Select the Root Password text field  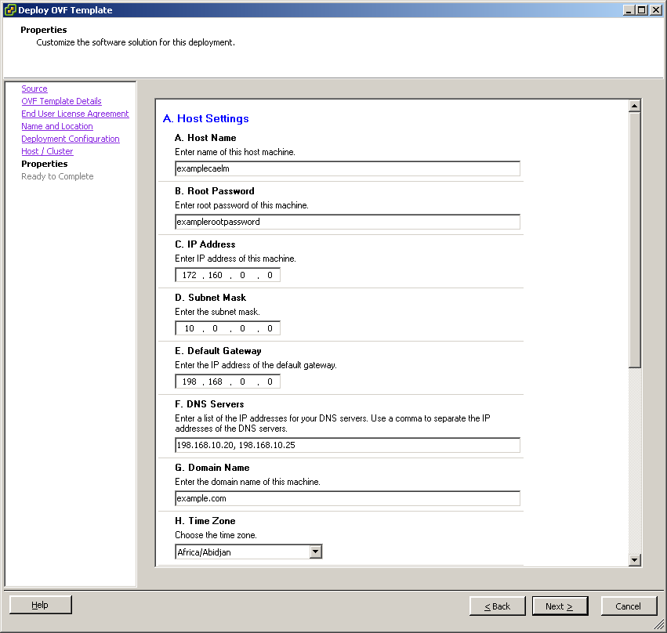click(347, 222)
